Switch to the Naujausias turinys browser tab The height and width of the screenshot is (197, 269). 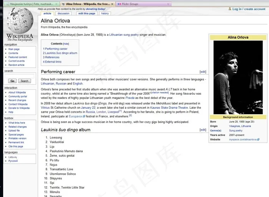(x=30, y=4)
